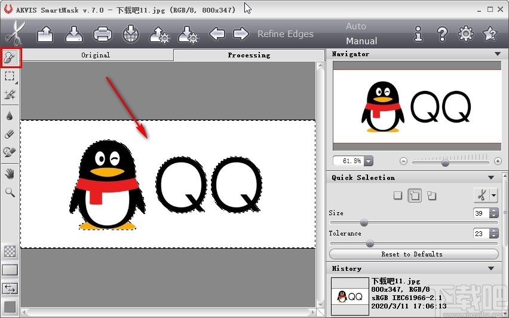
Task: Select the Magic Wand tool
Action: [x=10, y=94]
